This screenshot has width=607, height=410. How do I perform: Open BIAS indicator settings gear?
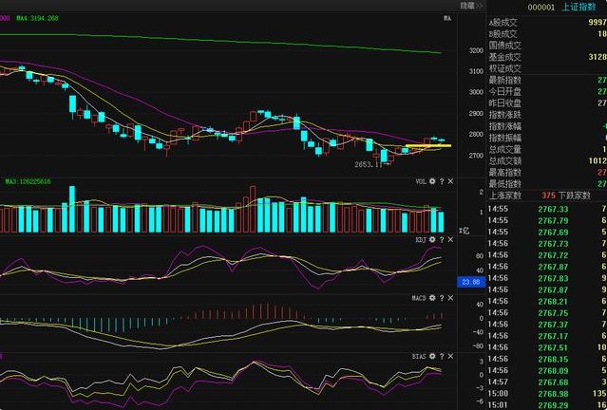(432, 356)
